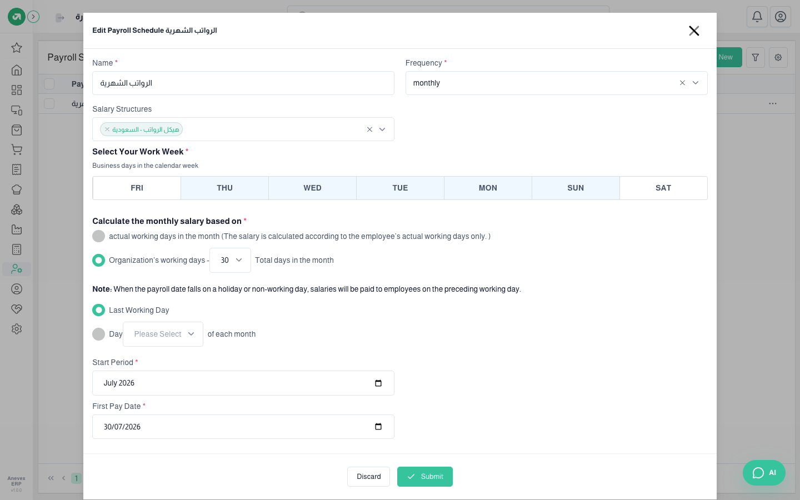The width and height of the screenshot is (800, 500).
Task: Select actual working days radio option
Action: 98,236
